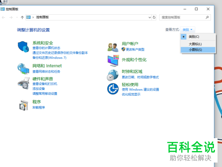Click the control panel title bar icon
The image size is (222, 167).
click(x=3, y=9)
